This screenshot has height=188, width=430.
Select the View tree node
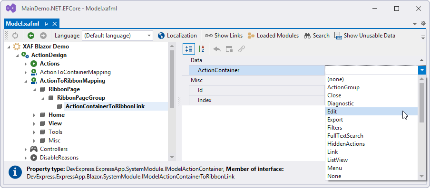click(x=55, y=123)
